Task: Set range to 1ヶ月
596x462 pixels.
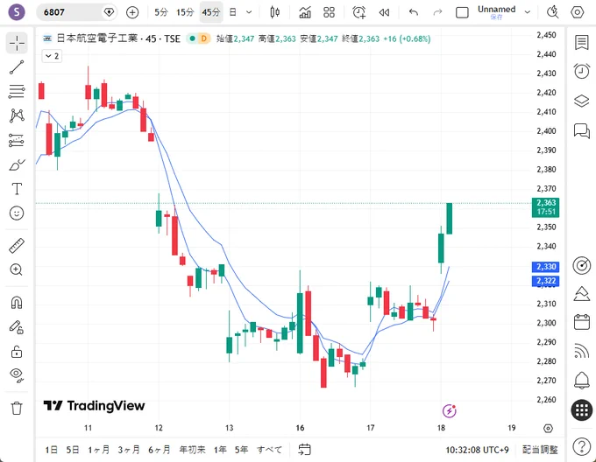Action: (x=99, y=450)
